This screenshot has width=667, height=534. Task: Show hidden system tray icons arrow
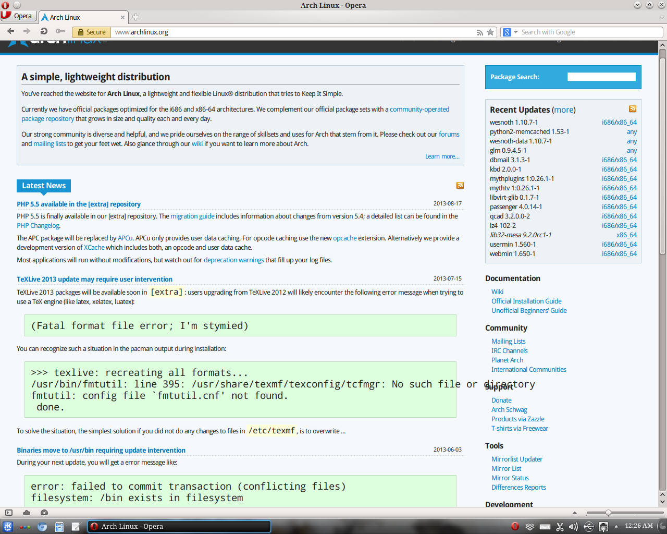click(616, 526)
